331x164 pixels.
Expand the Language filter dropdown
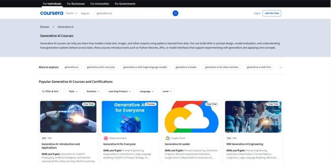147,91
